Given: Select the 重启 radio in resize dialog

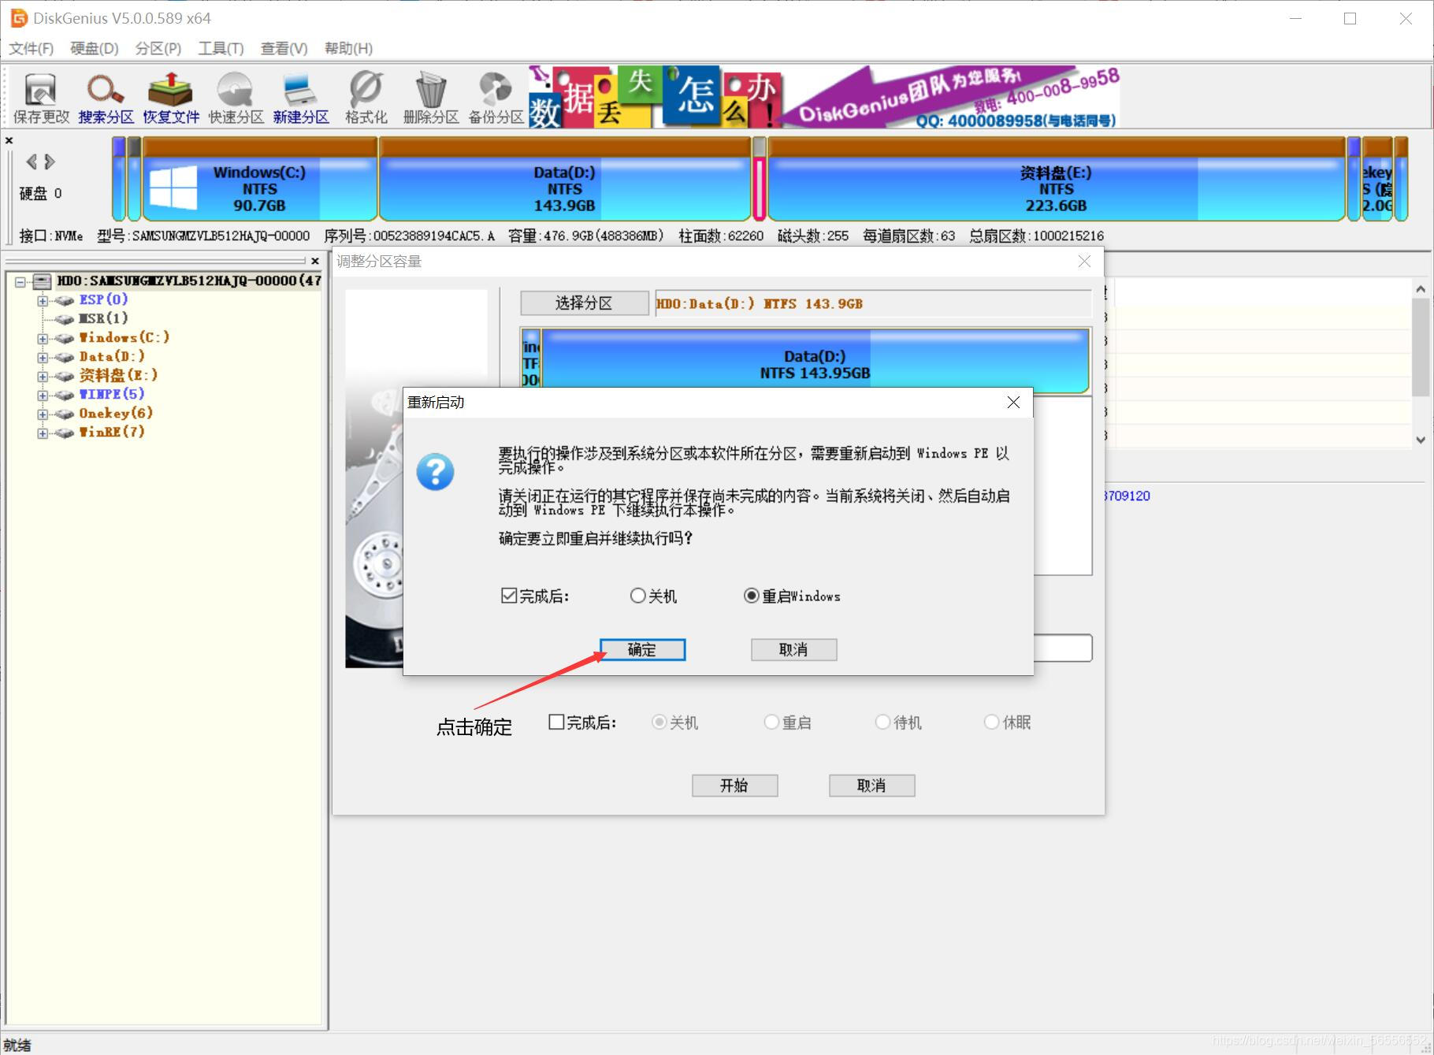Looking at the screenshot, I should coord(771,722).
